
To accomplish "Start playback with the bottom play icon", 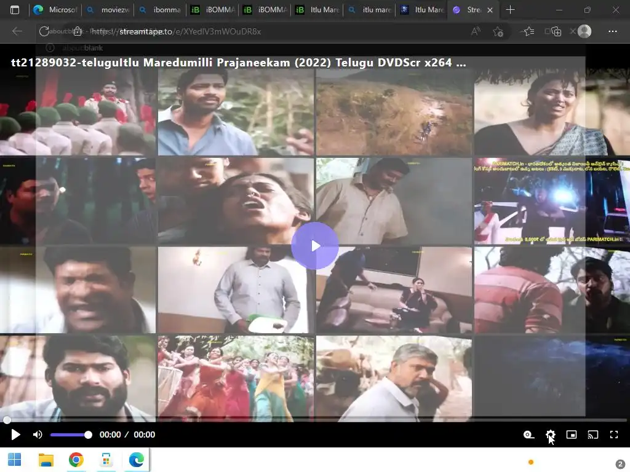I will pos(15,435).
